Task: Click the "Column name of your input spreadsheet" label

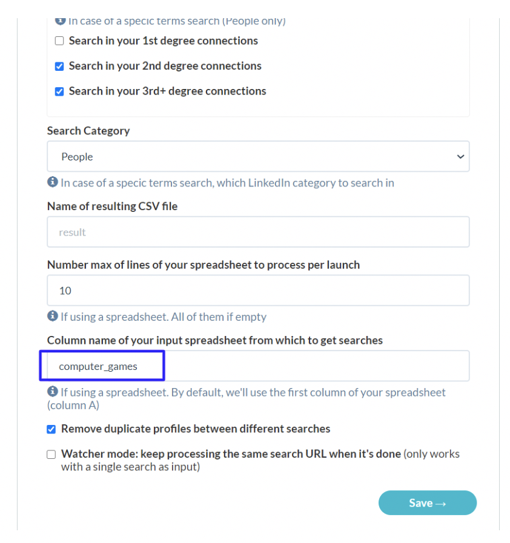Action: pos(215,340)
